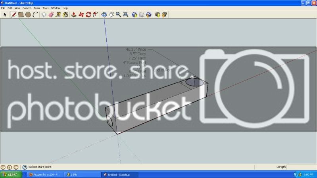Click the round port on box end face
317x178 pixels.
[110, 121]
